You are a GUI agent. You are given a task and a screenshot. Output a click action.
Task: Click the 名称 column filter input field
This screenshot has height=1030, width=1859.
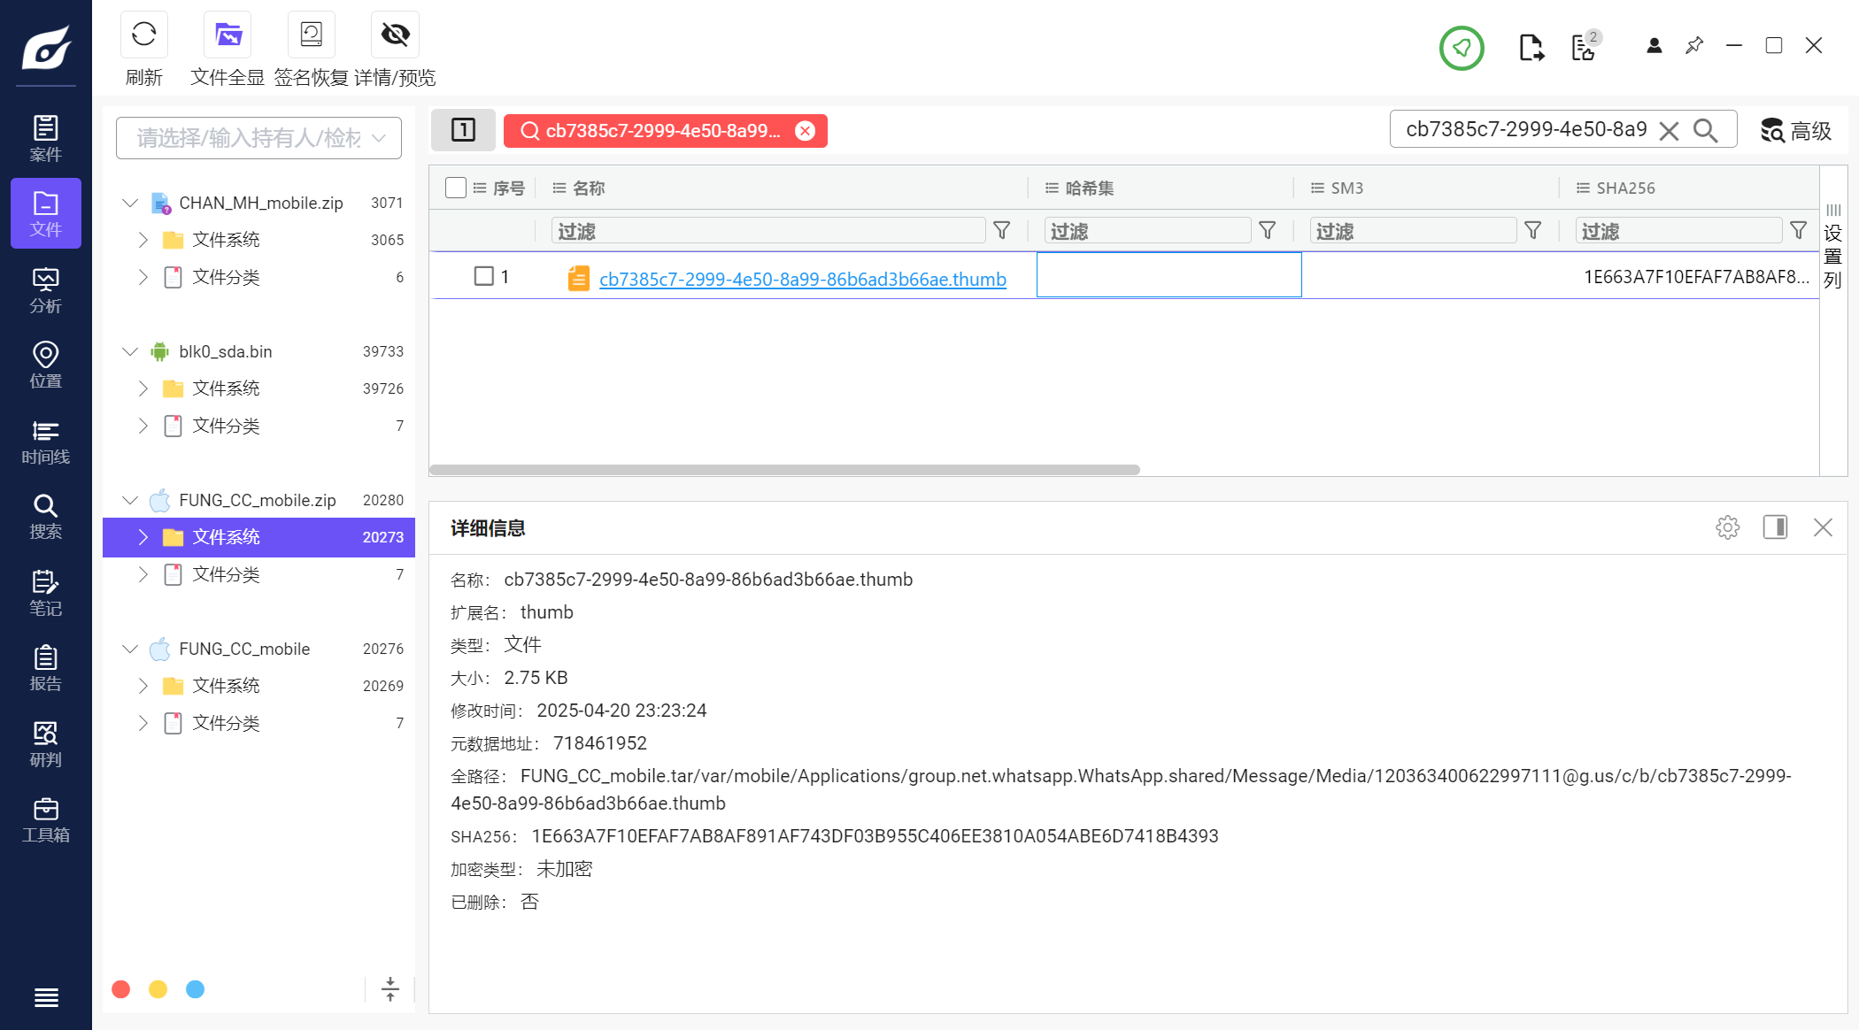click(768, 231)
